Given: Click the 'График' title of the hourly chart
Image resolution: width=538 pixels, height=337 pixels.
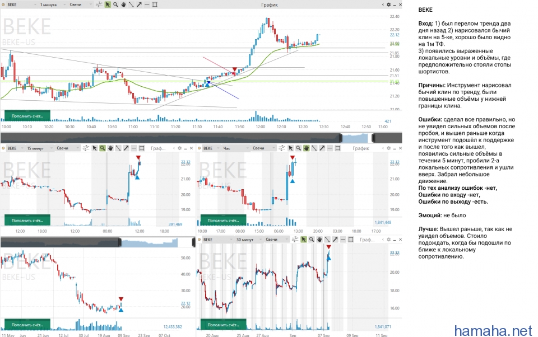Looking at the screenshot, I should point(360,148).
